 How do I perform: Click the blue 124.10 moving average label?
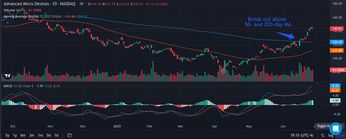coord(337,42)
